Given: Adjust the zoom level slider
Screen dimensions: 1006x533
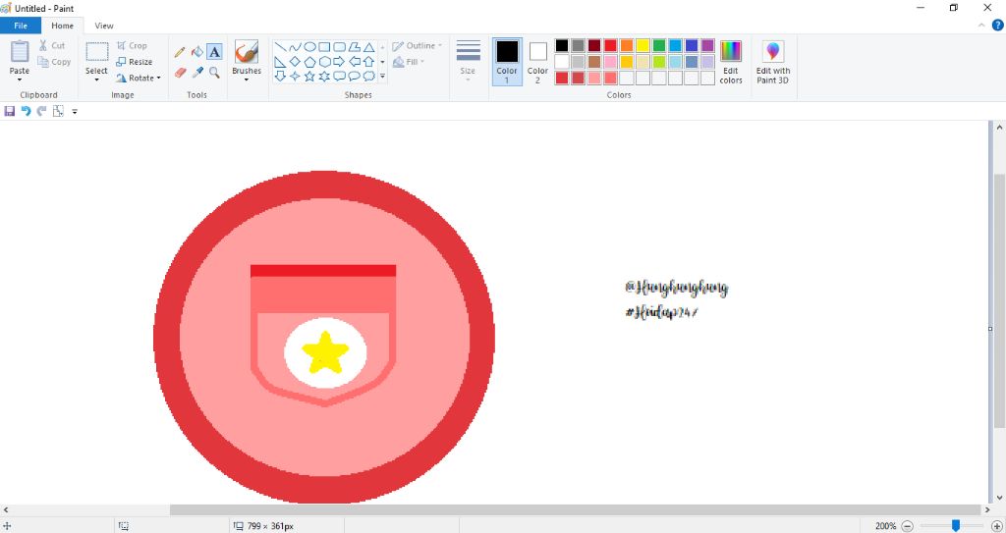Looking at the screenshot, I should (956, 526).
